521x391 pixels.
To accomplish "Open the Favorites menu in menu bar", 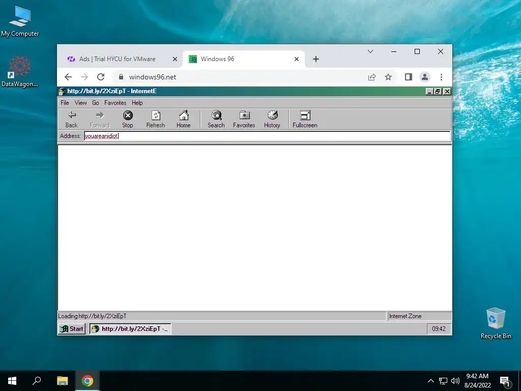I will (115, 103).
